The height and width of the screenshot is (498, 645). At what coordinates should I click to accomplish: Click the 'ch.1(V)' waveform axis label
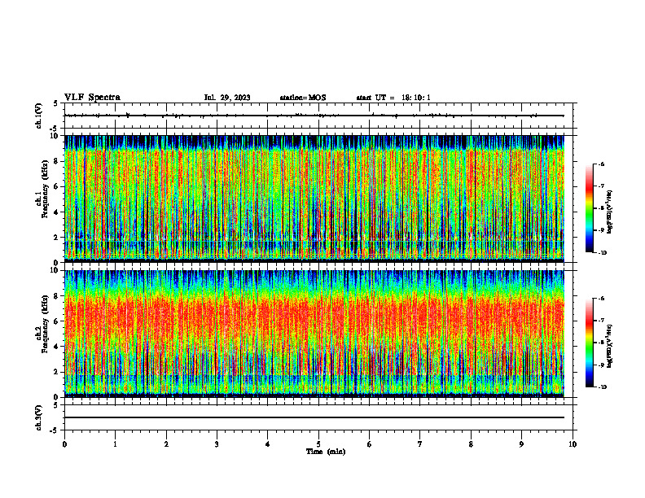tap(38, 116)
